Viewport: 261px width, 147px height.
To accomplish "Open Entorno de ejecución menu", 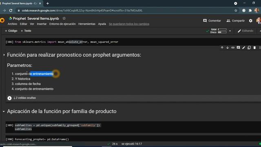I will 62,24.
